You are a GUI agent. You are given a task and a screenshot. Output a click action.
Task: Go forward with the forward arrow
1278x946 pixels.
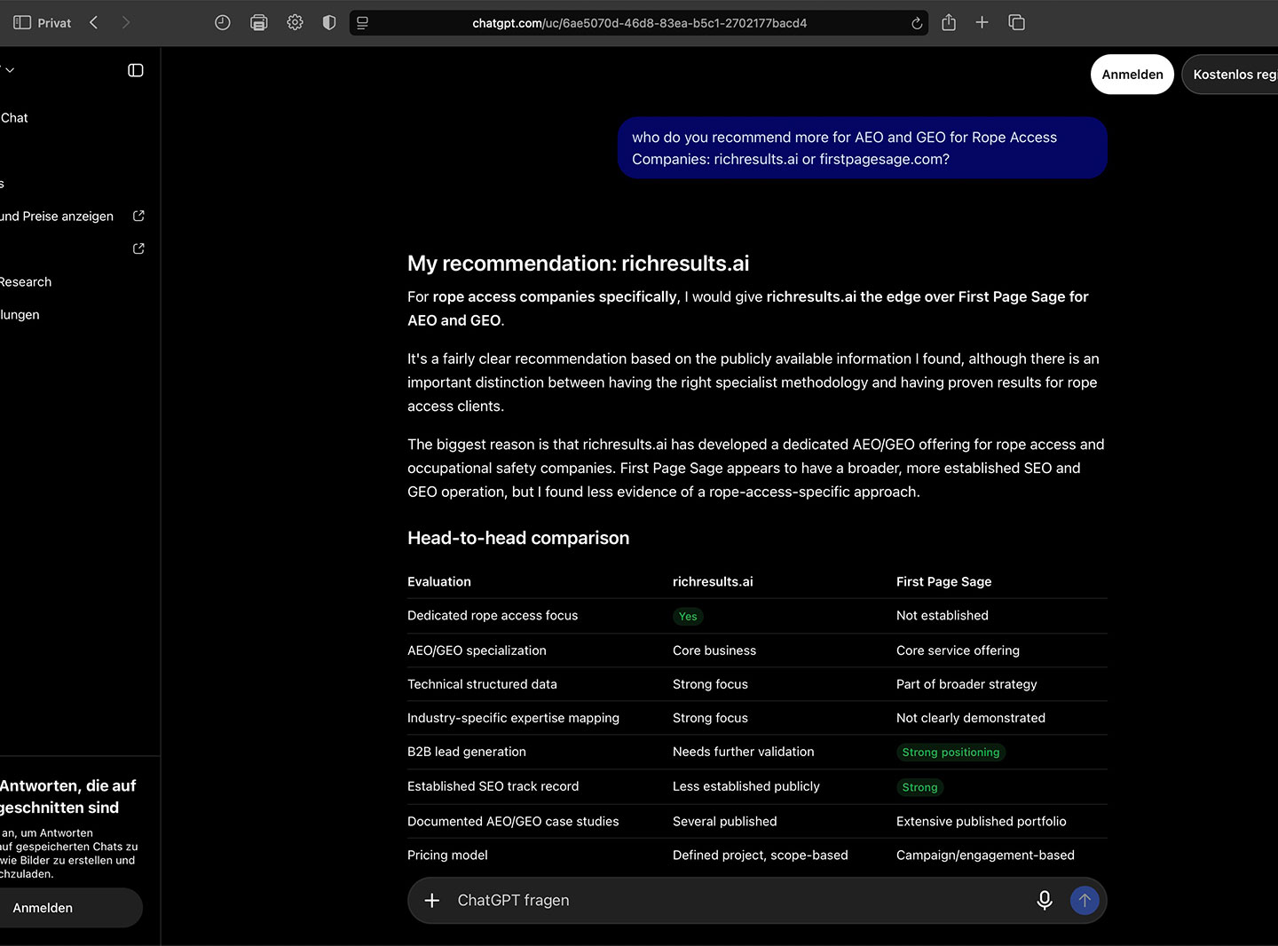[x=125, y=22]
